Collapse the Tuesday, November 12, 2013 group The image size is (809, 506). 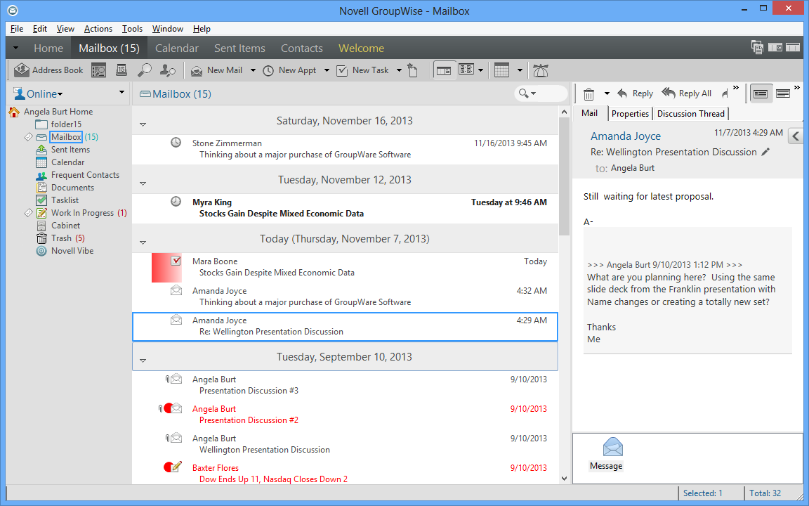coord(143,183)
